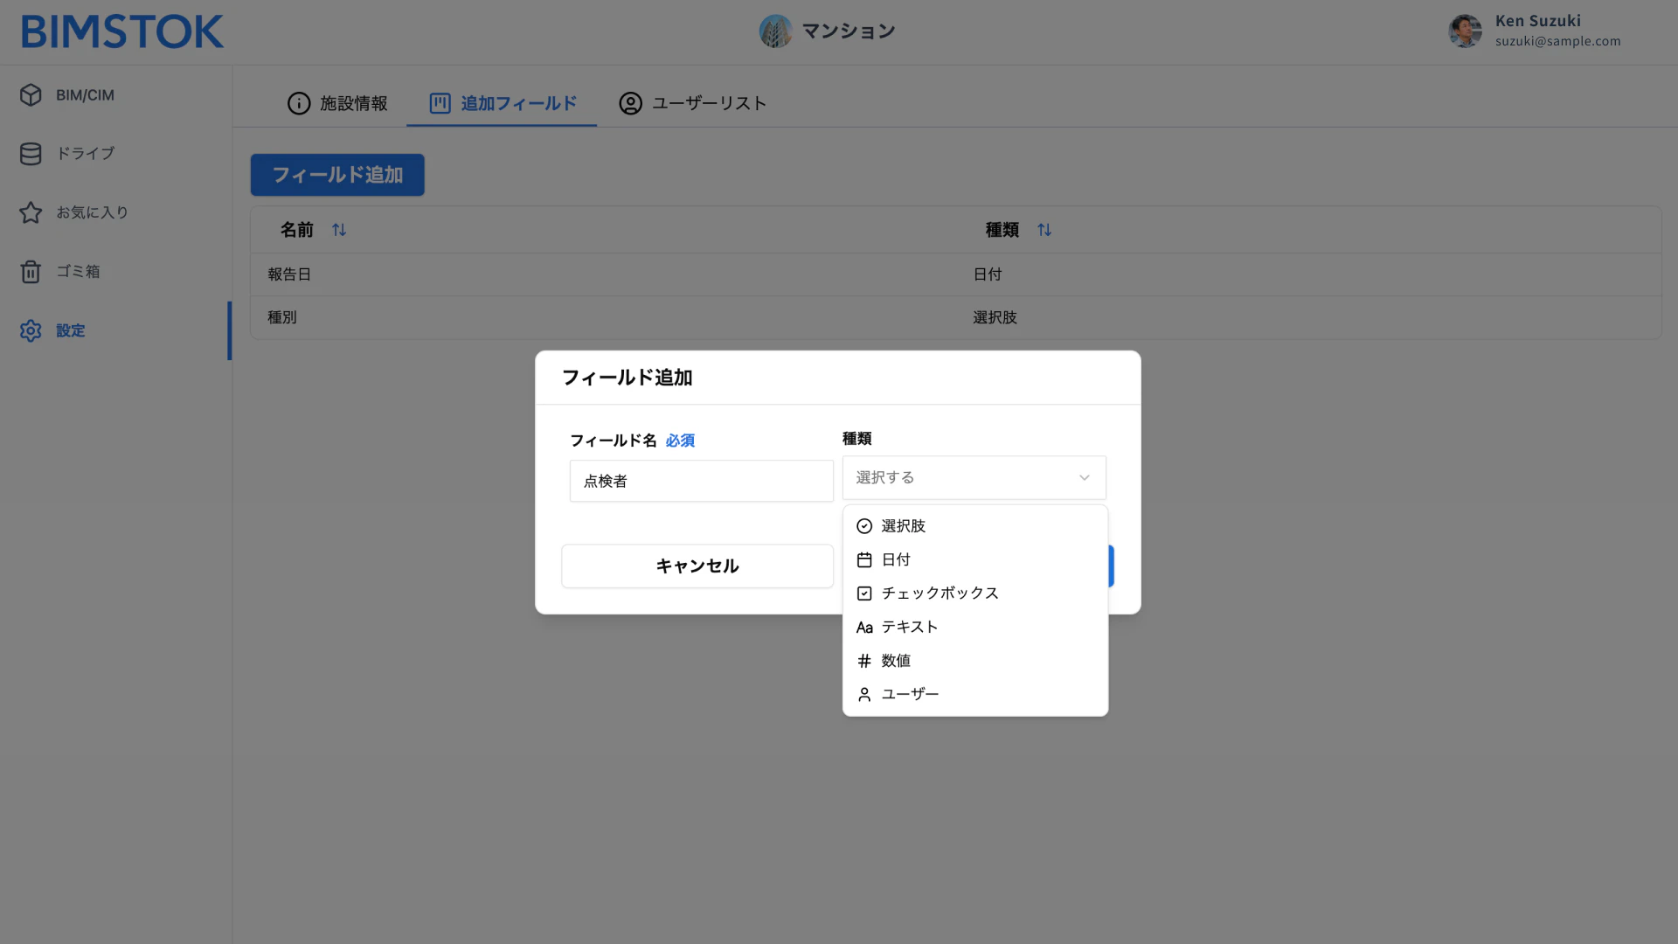Choose 日付 from the type dropdown list
Screen dimensions: 1678x944
[x=975, y=559]
